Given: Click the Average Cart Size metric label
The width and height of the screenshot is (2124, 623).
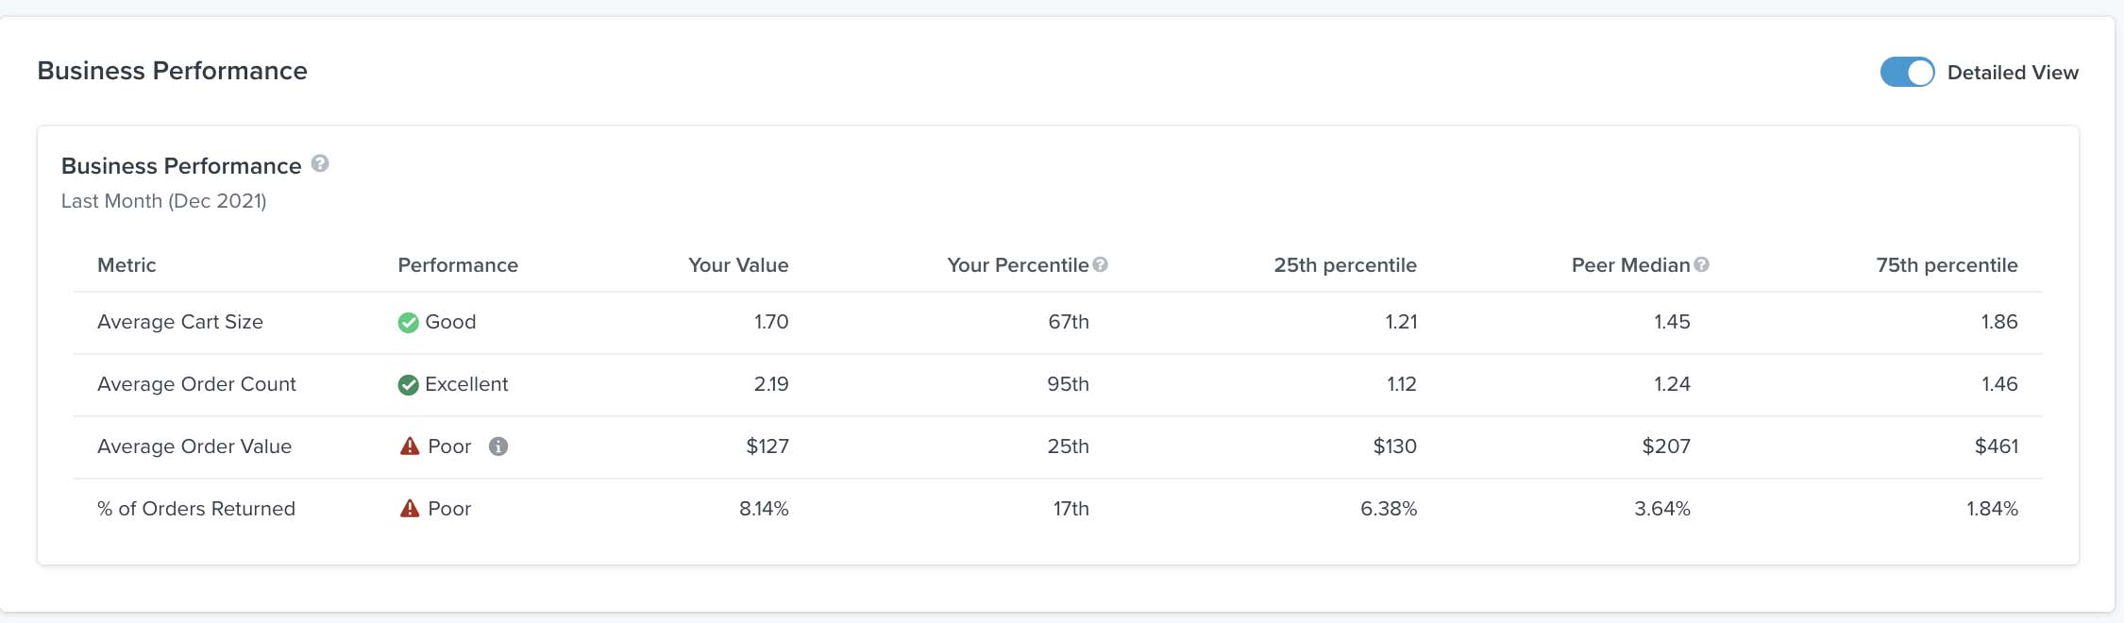Looking at the screenshot, I should (x=179, y=322).
